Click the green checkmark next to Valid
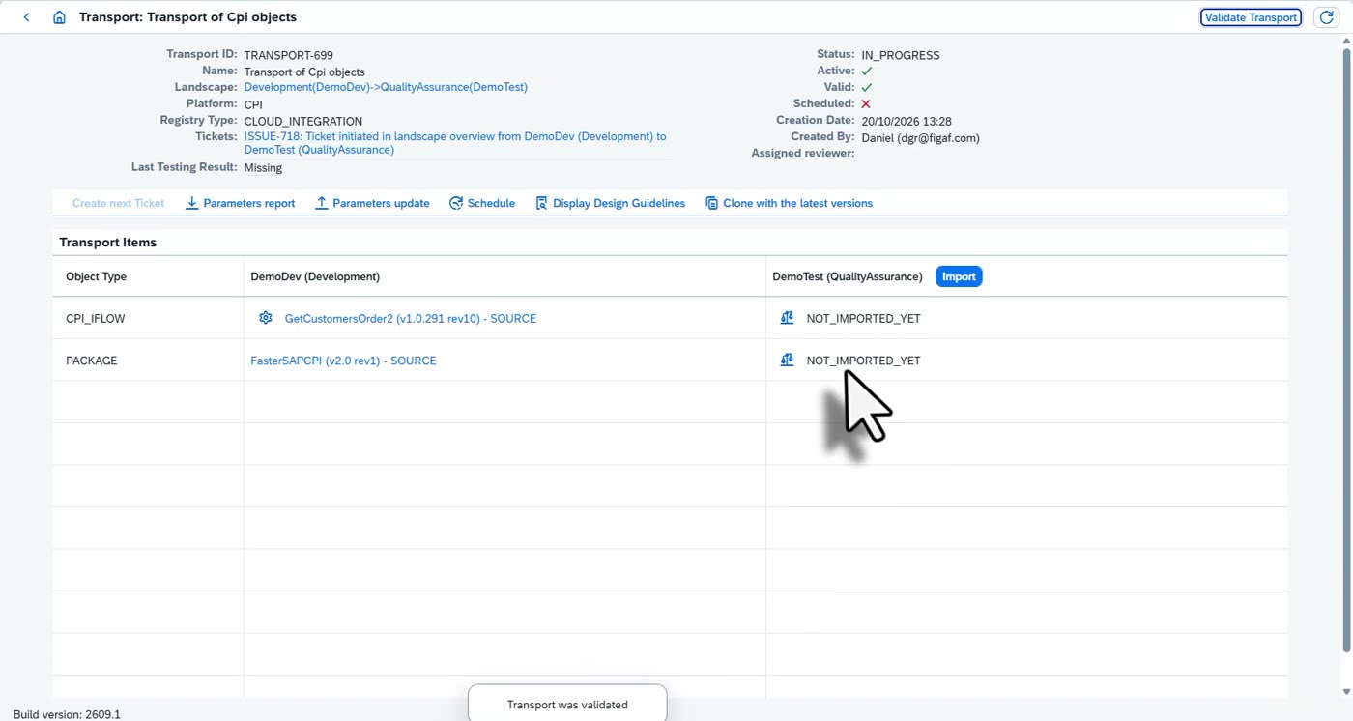The image size is (1353, 721). click(866, 87)
